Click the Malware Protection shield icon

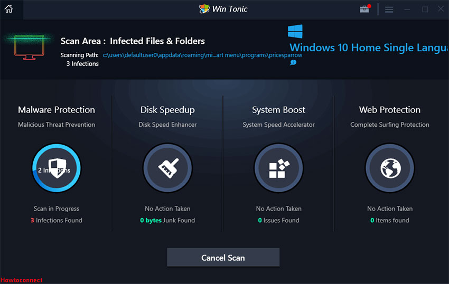[57, 168]
